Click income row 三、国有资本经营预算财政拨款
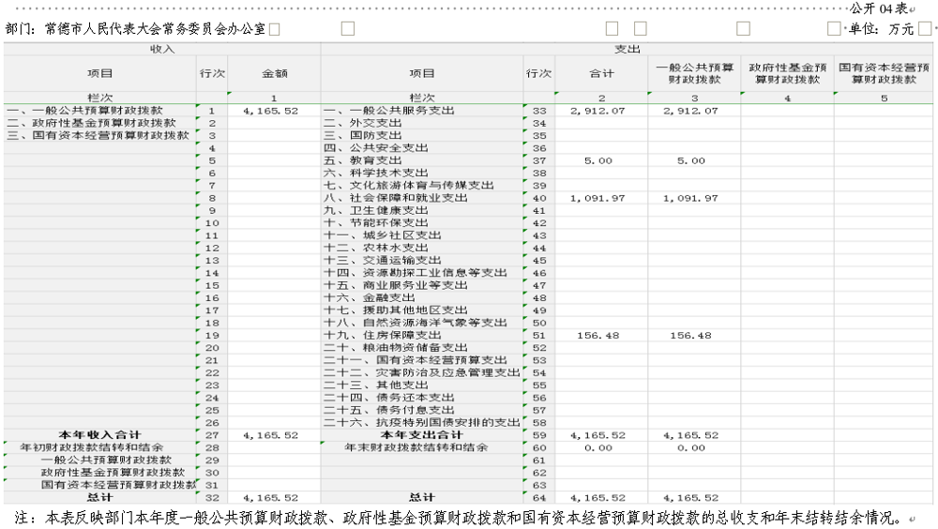The width and height of the screenshot is (938, 529). 98,136
